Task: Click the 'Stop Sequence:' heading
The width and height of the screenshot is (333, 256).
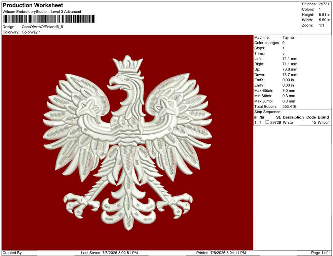Action: 268,112
